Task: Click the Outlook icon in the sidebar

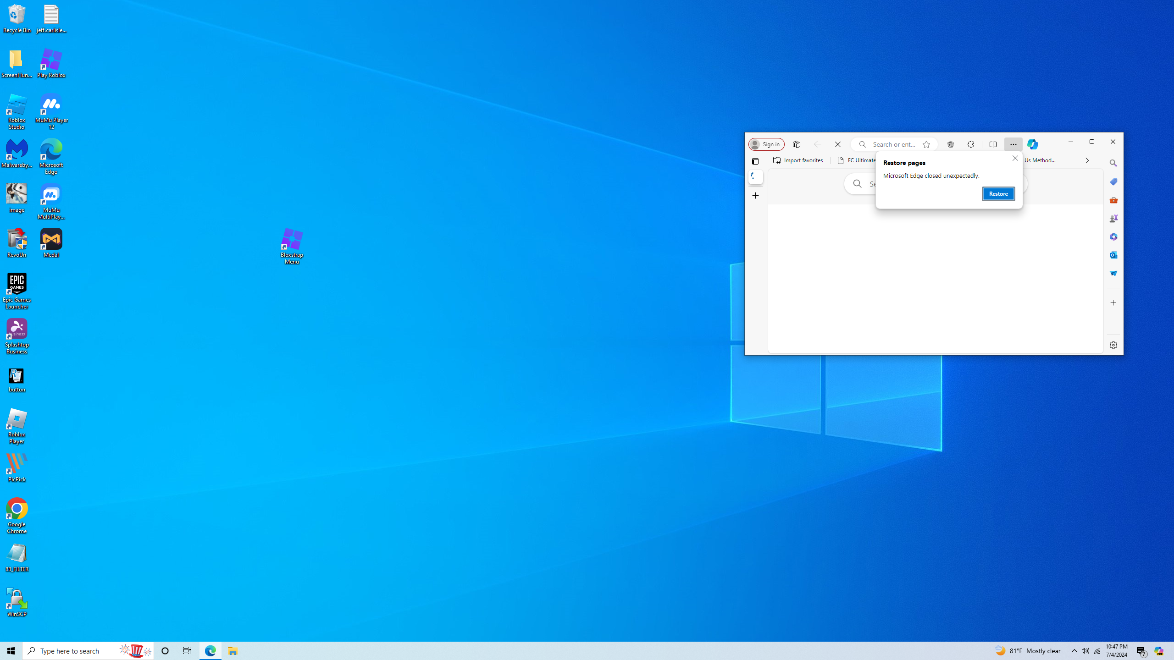Action: point(1113,255)
